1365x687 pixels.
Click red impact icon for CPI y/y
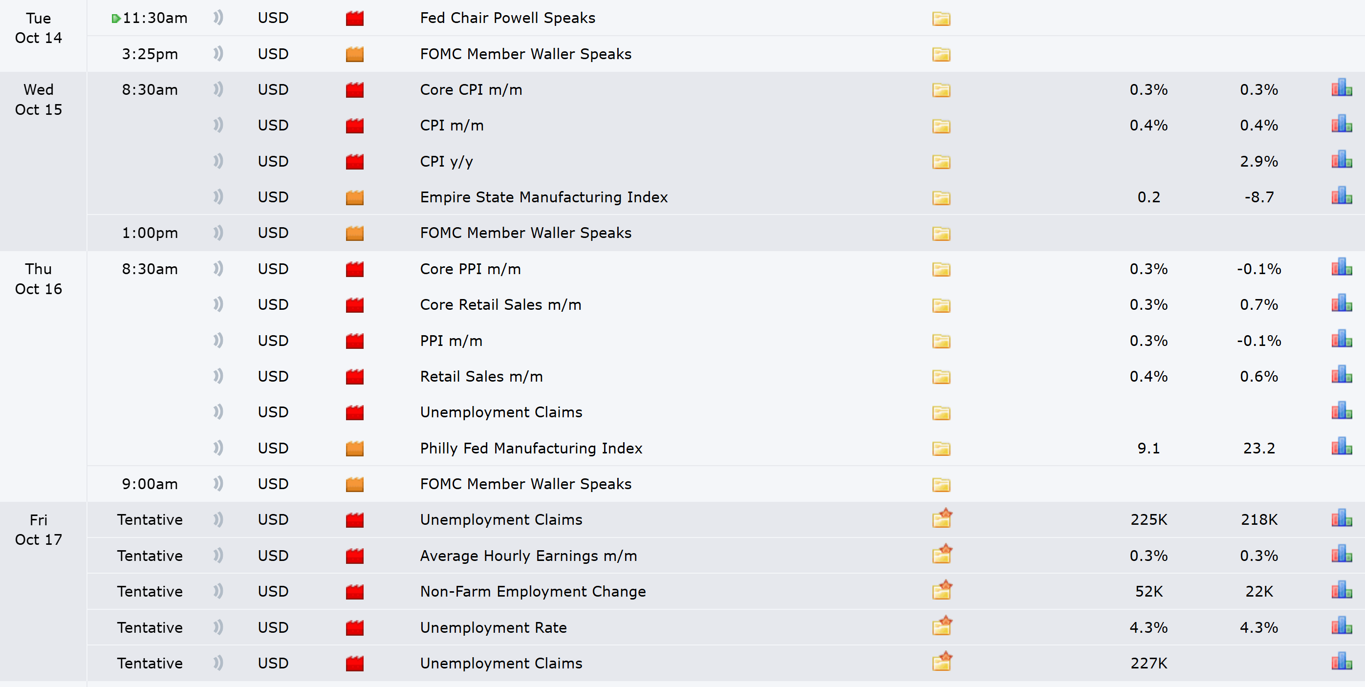pos(354,162)
